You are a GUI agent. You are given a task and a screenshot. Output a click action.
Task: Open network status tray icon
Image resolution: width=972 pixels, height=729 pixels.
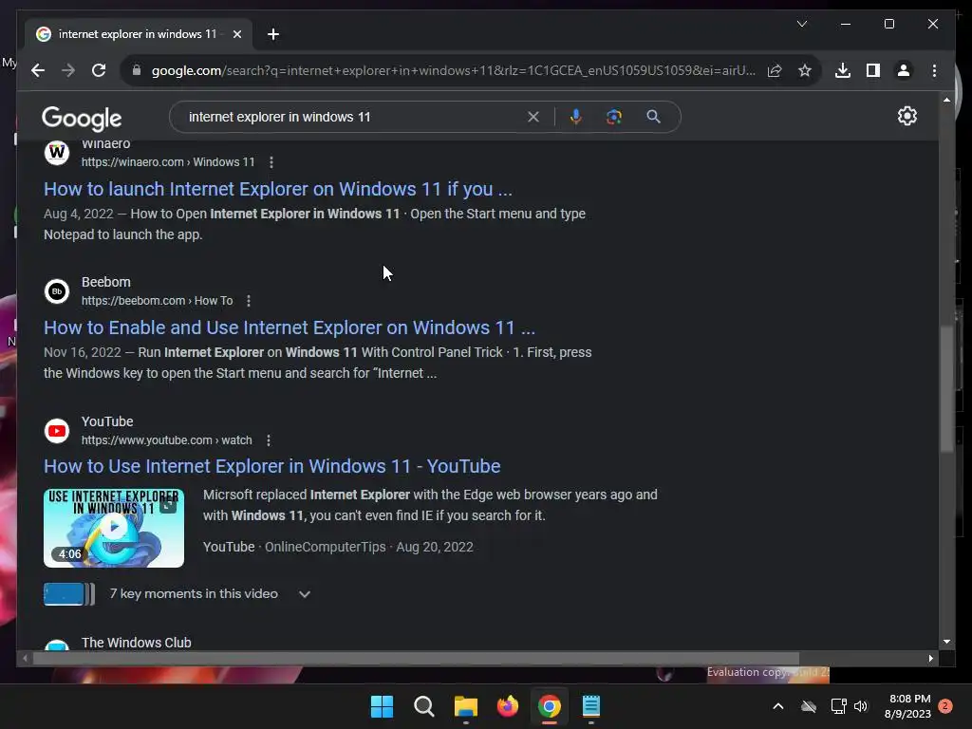click(x=839, y=706)
